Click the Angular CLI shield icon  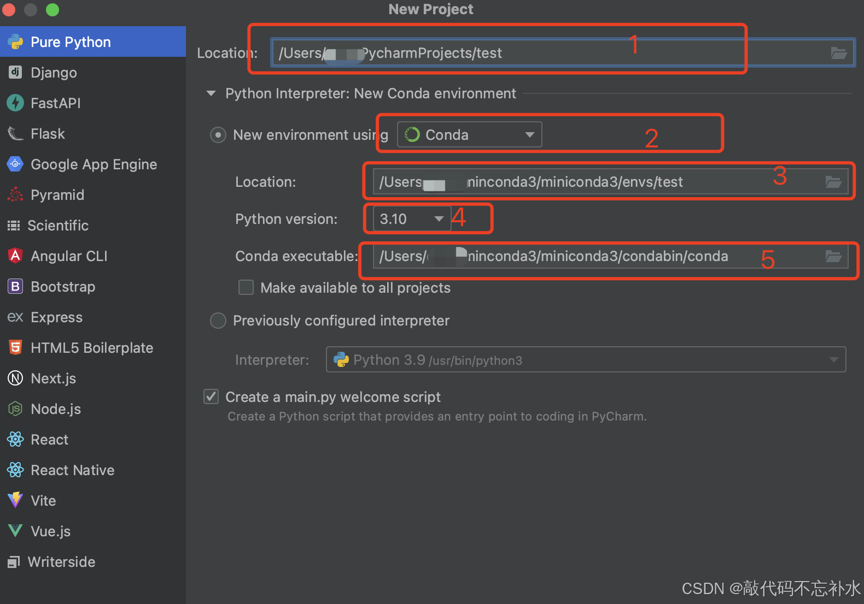pos(15,256)
